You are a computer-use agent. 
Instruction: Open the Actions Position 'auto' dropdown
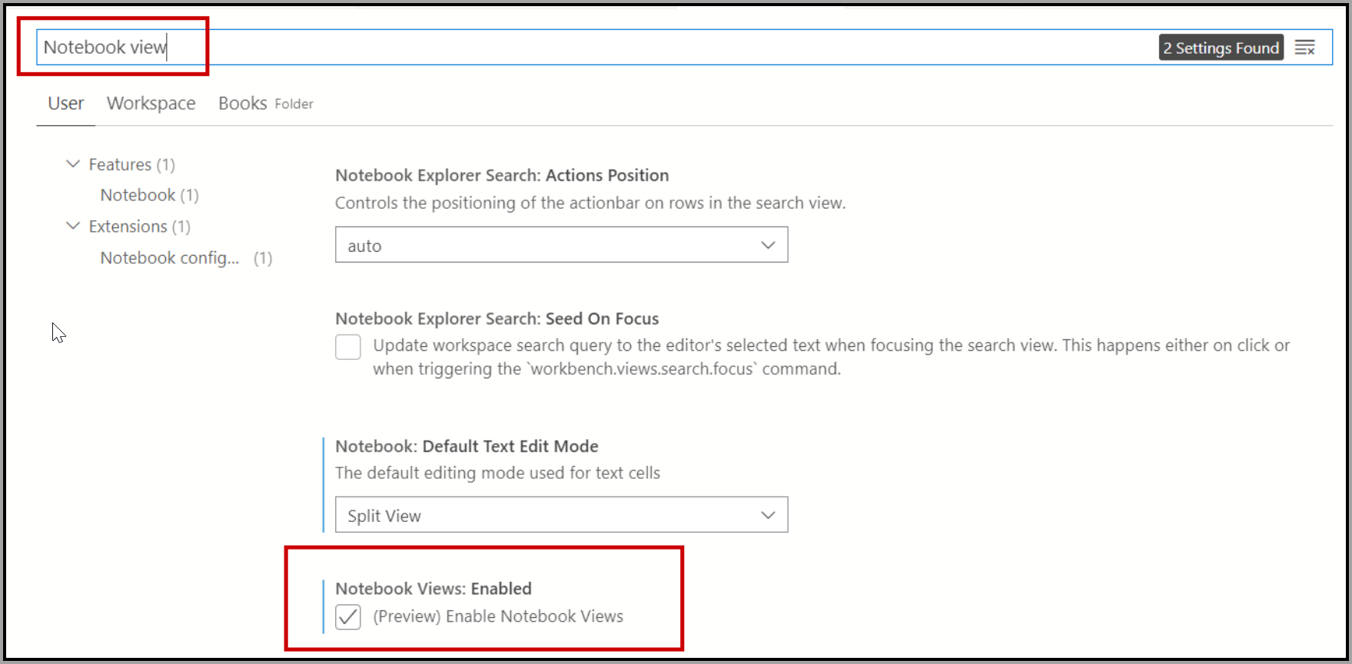[561, 245]
